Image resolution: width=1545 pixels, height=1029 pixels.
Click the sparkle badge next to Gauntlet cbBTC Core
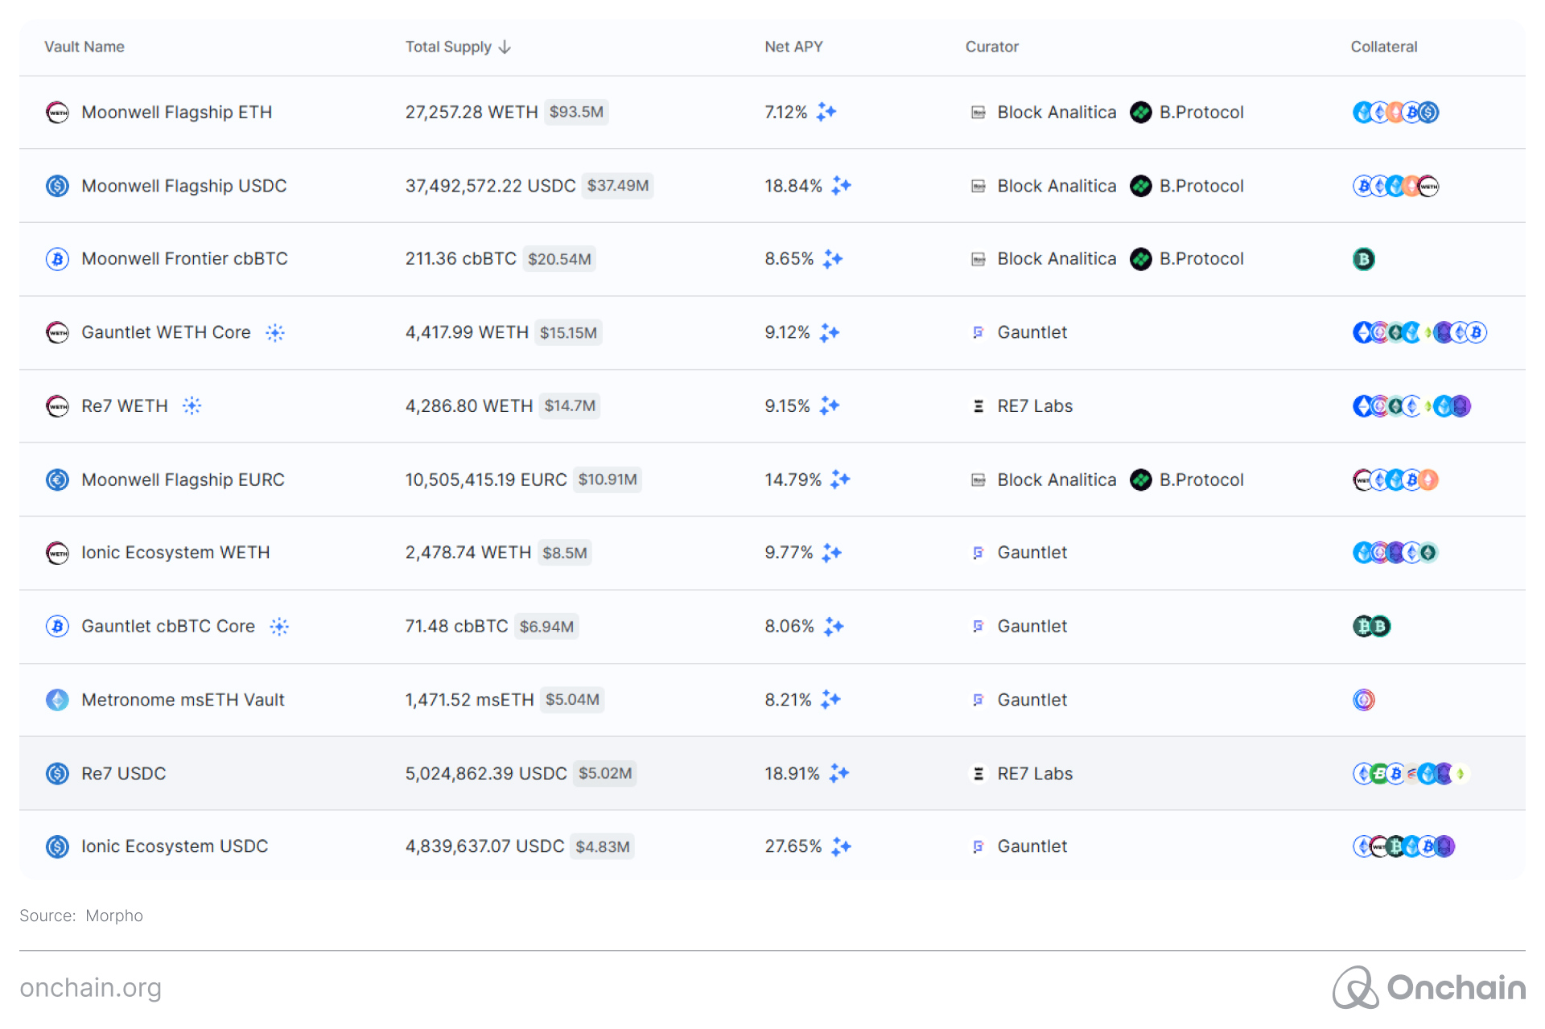click(279, 626)
